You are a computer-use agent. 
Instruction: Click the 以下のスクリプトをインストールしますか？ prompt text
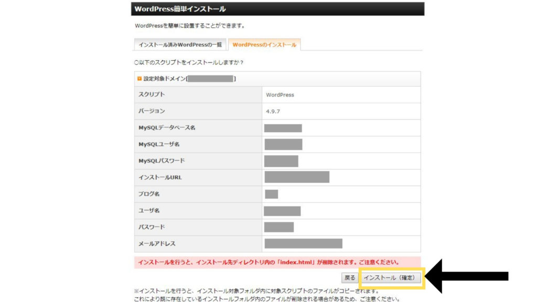pos(189,62)
